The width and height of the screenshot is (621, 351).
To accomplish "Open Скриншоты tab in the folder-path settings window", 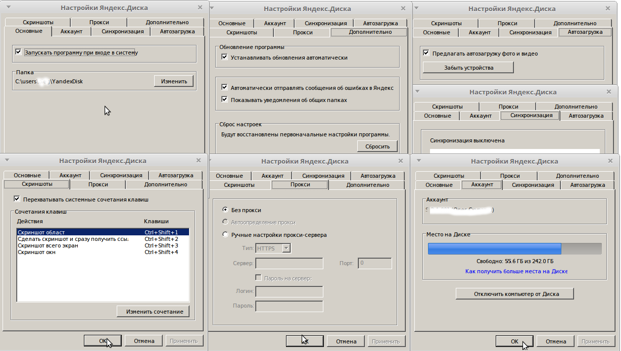I will click(38, 22).
